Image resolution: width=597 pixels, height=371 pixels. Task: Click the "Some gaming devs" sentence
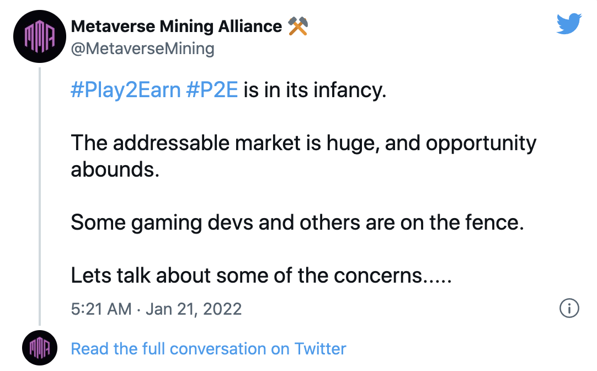tap(297, 222)
